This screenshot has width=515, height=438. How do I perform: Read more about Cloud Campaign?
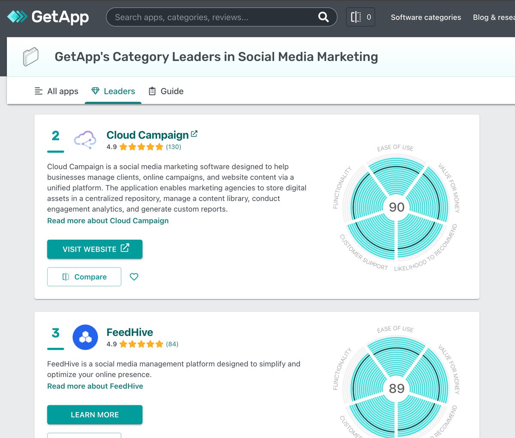(108, 221)
